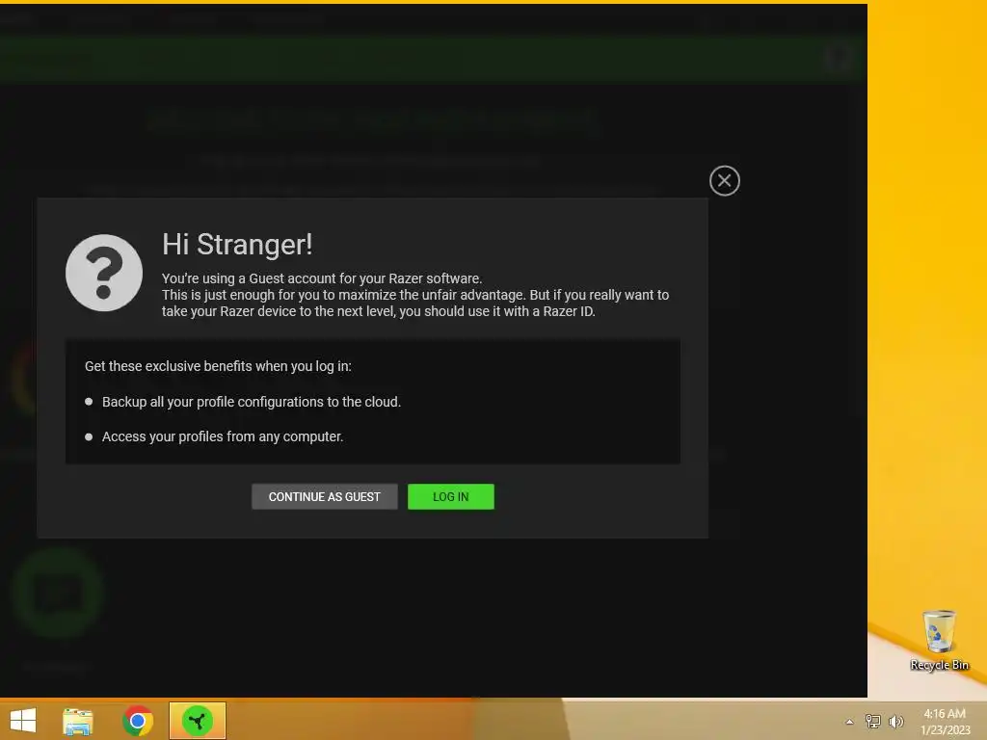Select the Razer Synapse taskbar icon
Image resolution: width=987 pixels, height=740 pixels.
(197, 721)
